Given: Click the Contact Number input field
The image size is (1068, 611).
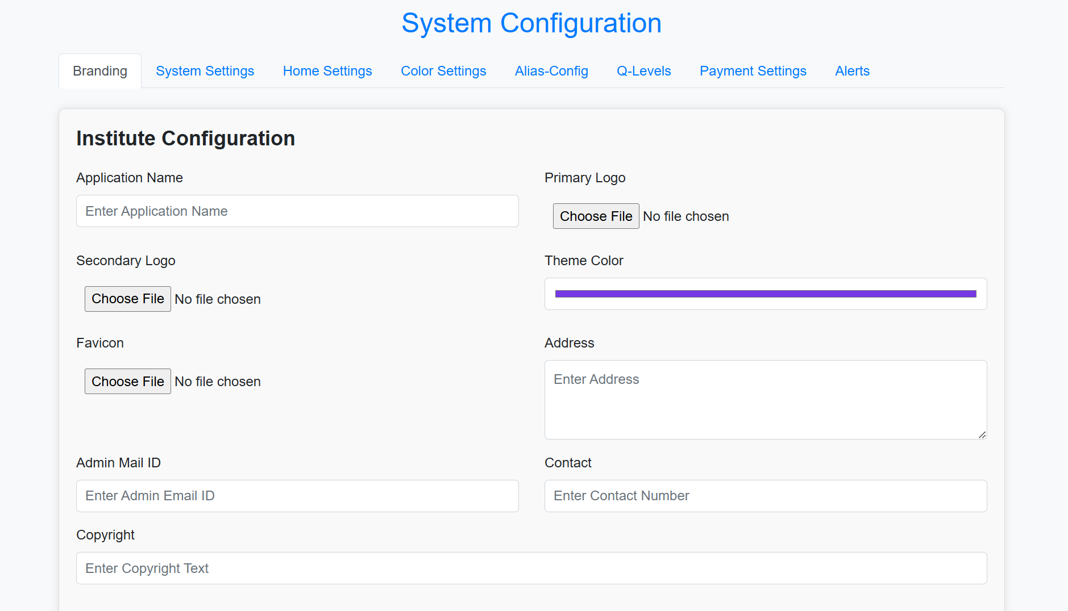Looking at the screenshot, I should 765,496.
